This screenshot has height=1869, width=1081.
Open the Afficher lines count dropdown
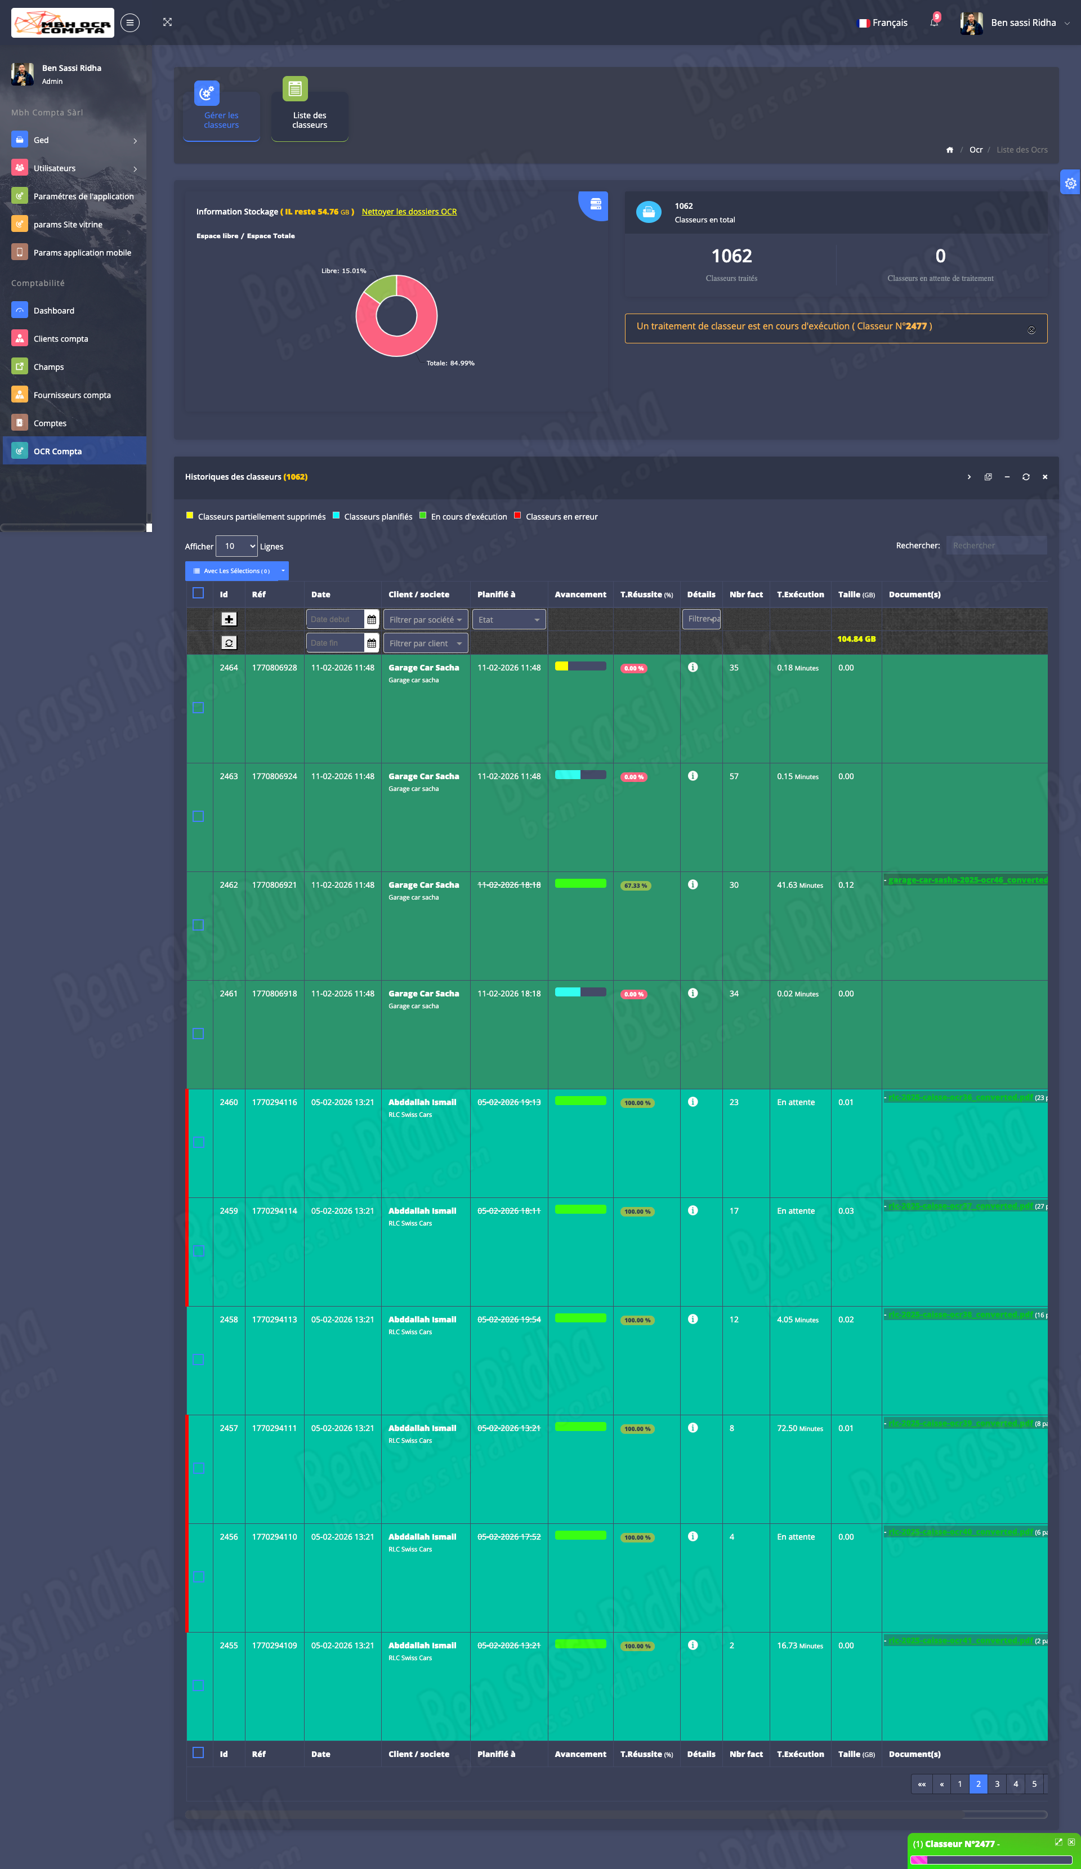(x=236, y=546)
